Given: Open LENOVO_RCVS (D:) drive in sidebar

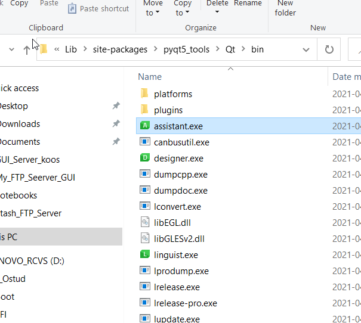Looking at the screenshot, I should [x=32, y=261].
